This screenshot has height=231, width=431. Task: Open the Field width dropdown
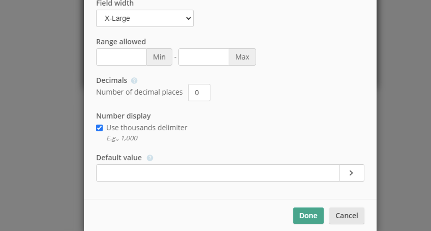145,18
